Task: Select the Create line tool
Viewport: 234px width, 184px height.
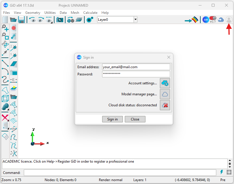Action: click(x=5, y=63)
